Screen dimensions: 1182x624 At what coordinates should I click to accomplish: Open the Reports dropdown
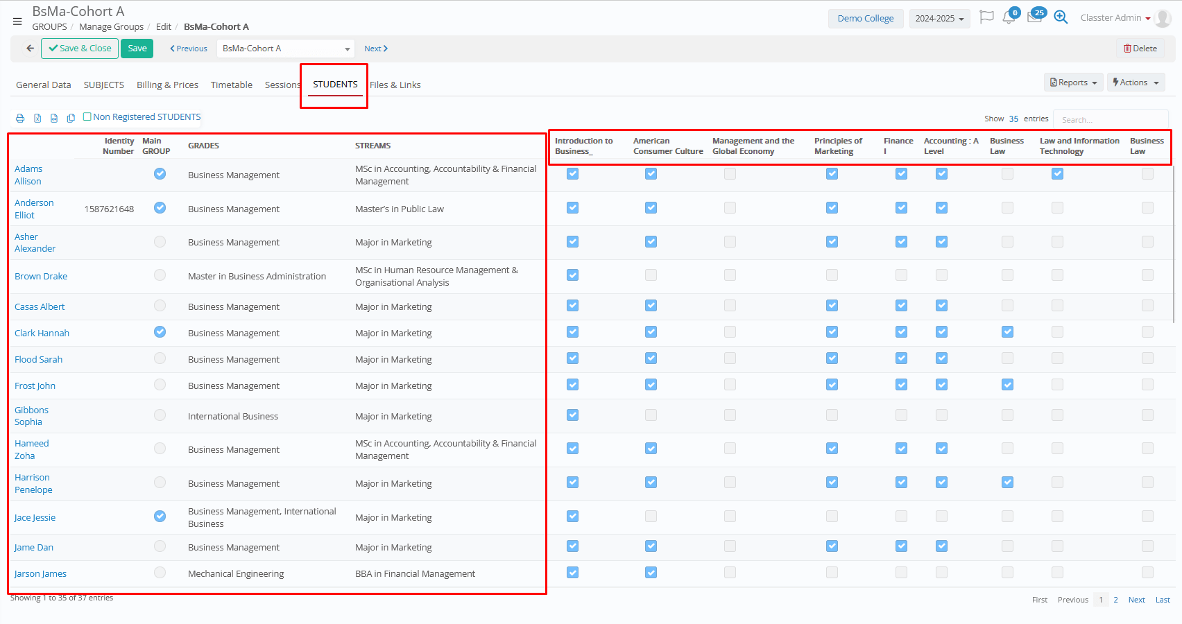click(1073, 83)
